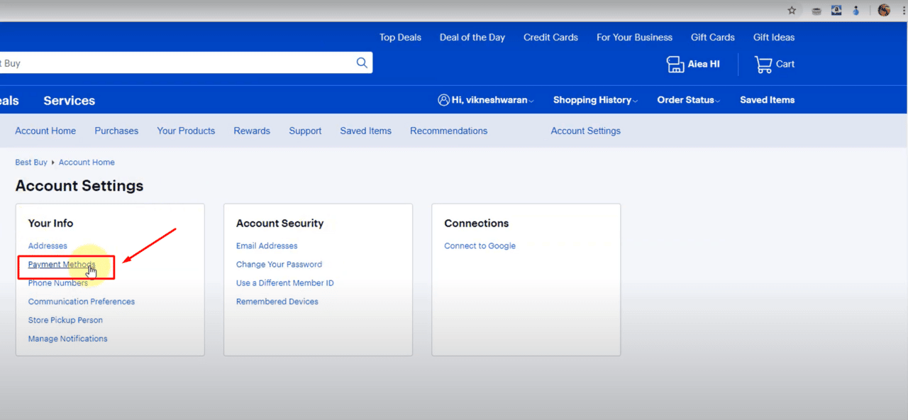Click the browser extension icon next to star
Image resolution: width=908 pixels, height=420 pixels.
pos(816,11)
